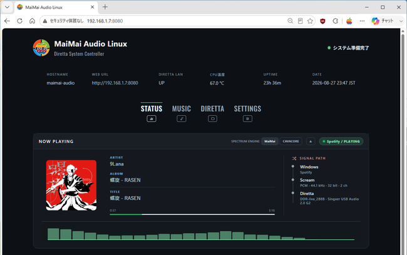Viewport: 407px width, 255px height.
Task: Open the uBlock shield extension
Action: [322, 21]
